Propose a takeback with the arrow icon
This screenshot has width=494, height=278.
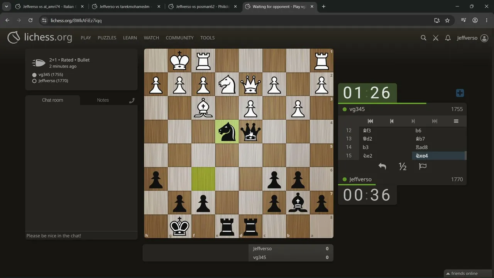(x=382, y=166)
